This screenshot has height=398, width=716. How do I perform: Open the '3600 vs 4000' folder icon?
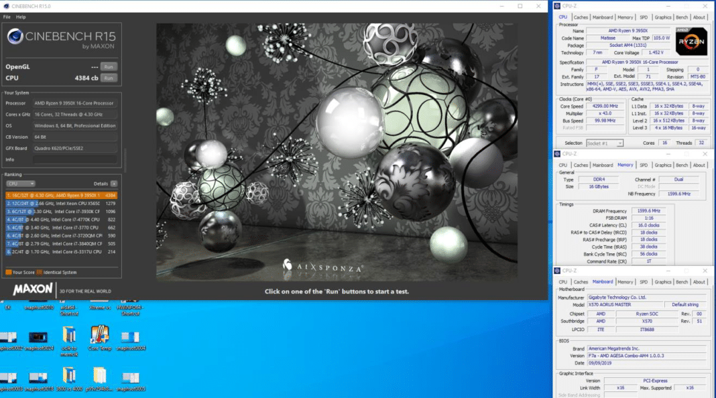pyautogui.click(x=69, y=379)
